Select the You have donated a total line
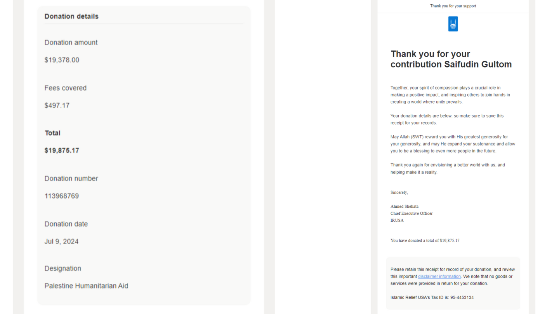 pyautogui.click(x=425, y=241)
